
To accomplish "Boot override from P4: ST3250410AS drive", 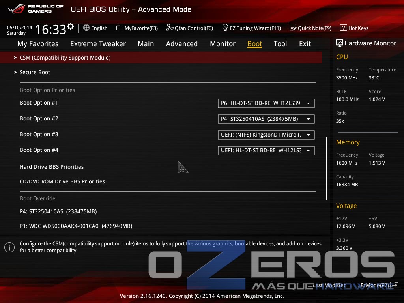I will tap(58, 211).
